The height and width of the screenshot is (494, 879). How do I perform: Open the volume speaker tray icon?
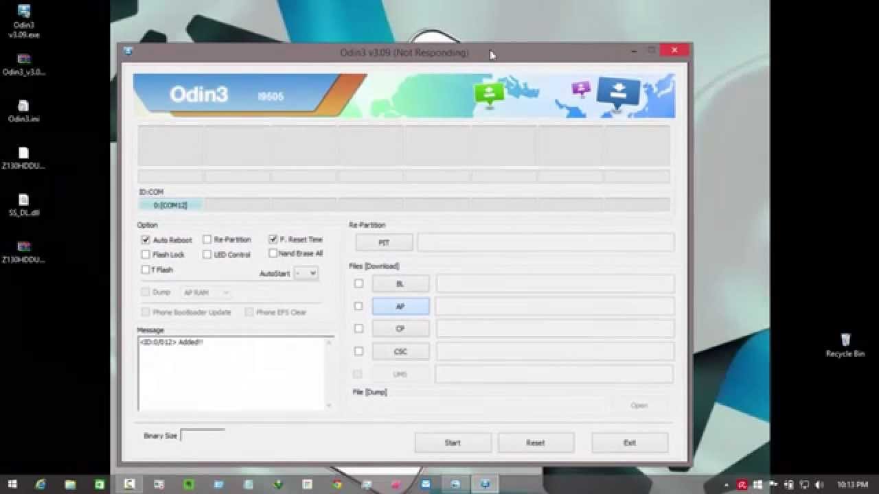[819, 484]
